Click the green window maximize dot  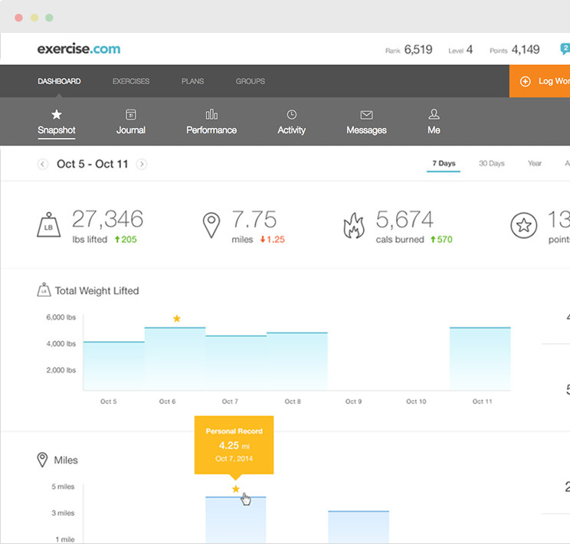pyautogui.click(x=49, y=18)
